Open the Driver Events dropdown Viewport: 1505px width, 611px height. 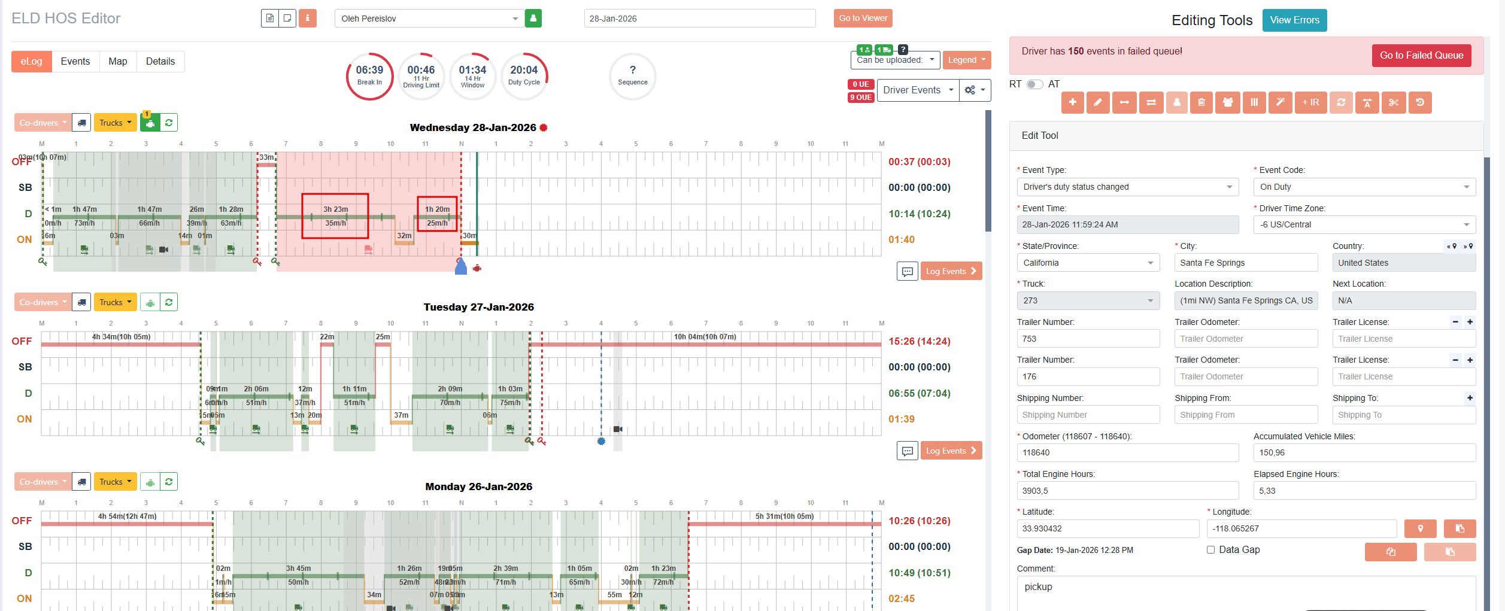918,90
